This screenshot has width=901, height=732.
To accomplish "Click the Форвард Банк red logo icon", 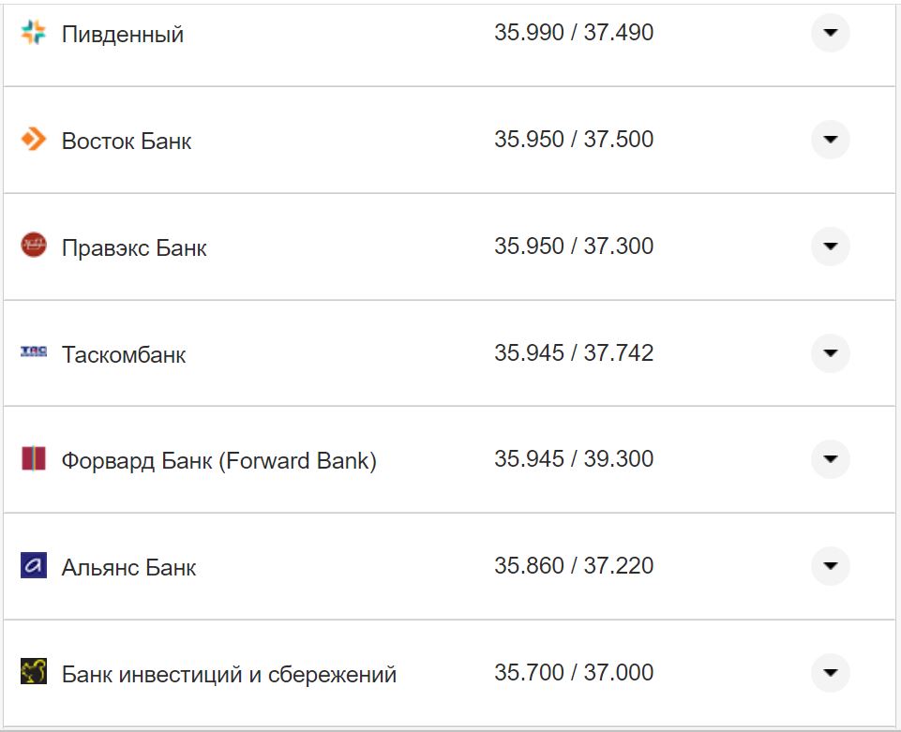I will point(34,459).
